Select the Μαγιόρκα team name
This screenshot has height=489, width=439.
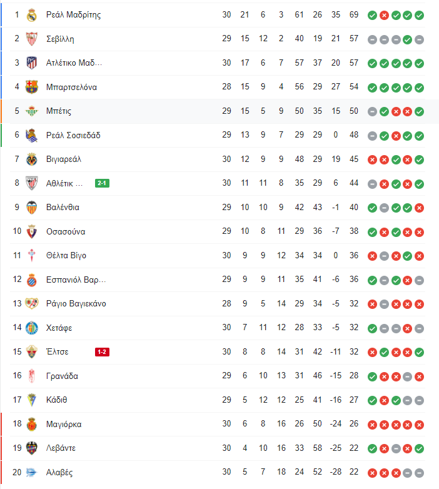click(x=64, y=424)
